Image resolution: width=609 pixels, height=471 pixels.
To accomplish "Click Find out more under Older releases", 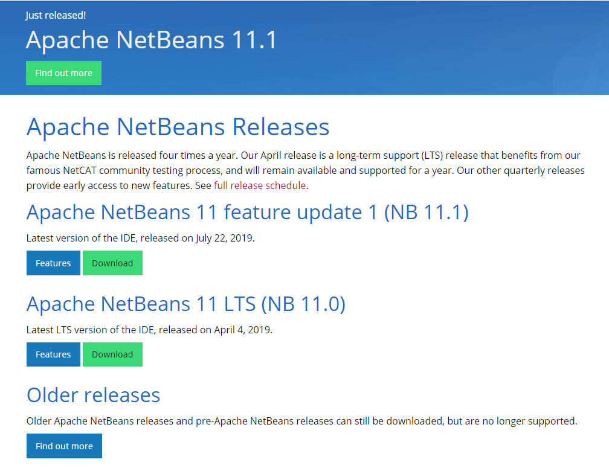I will tap(64, 446).
